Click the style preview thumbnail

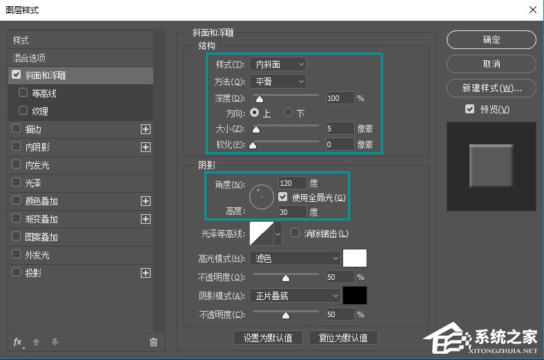(x=492, y=167)
